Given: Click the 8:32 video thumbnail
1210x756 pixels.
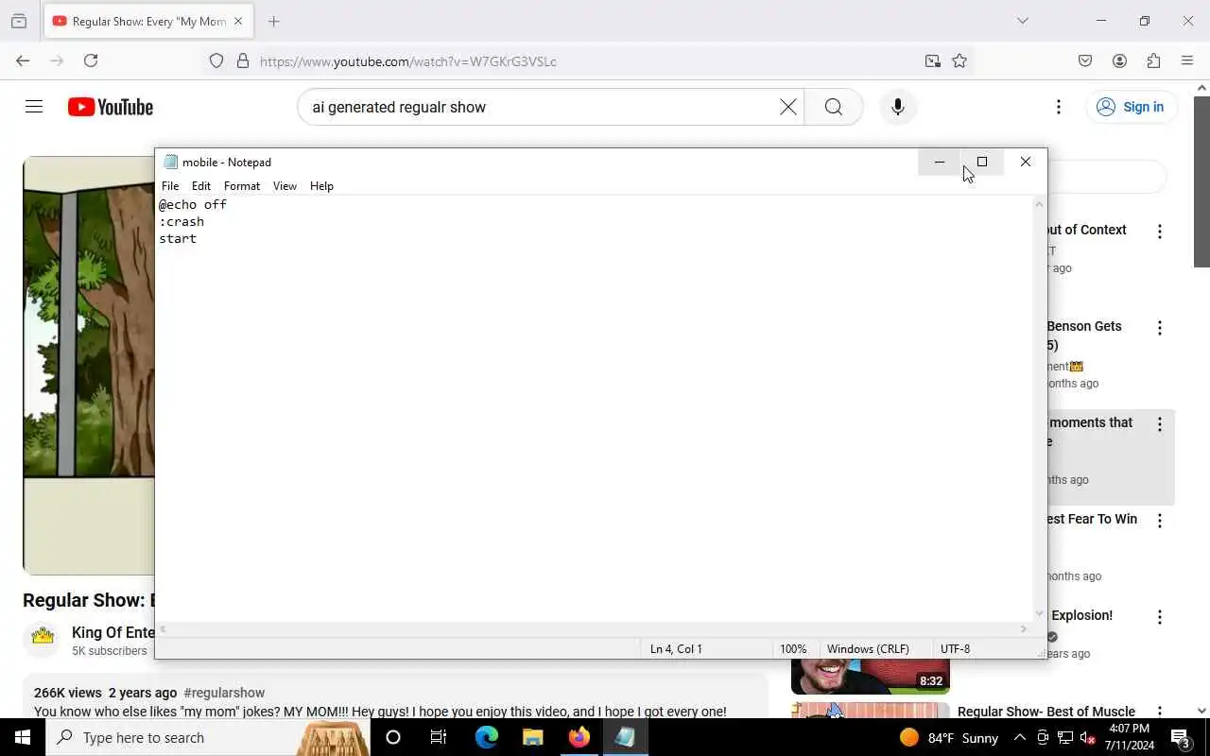Looking at the screenshot, I should pyautogui.click(x=870, y=677).
